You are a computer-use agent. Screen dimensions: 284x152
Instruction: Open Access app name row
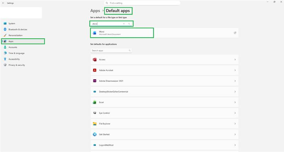(x=164, y=60)
